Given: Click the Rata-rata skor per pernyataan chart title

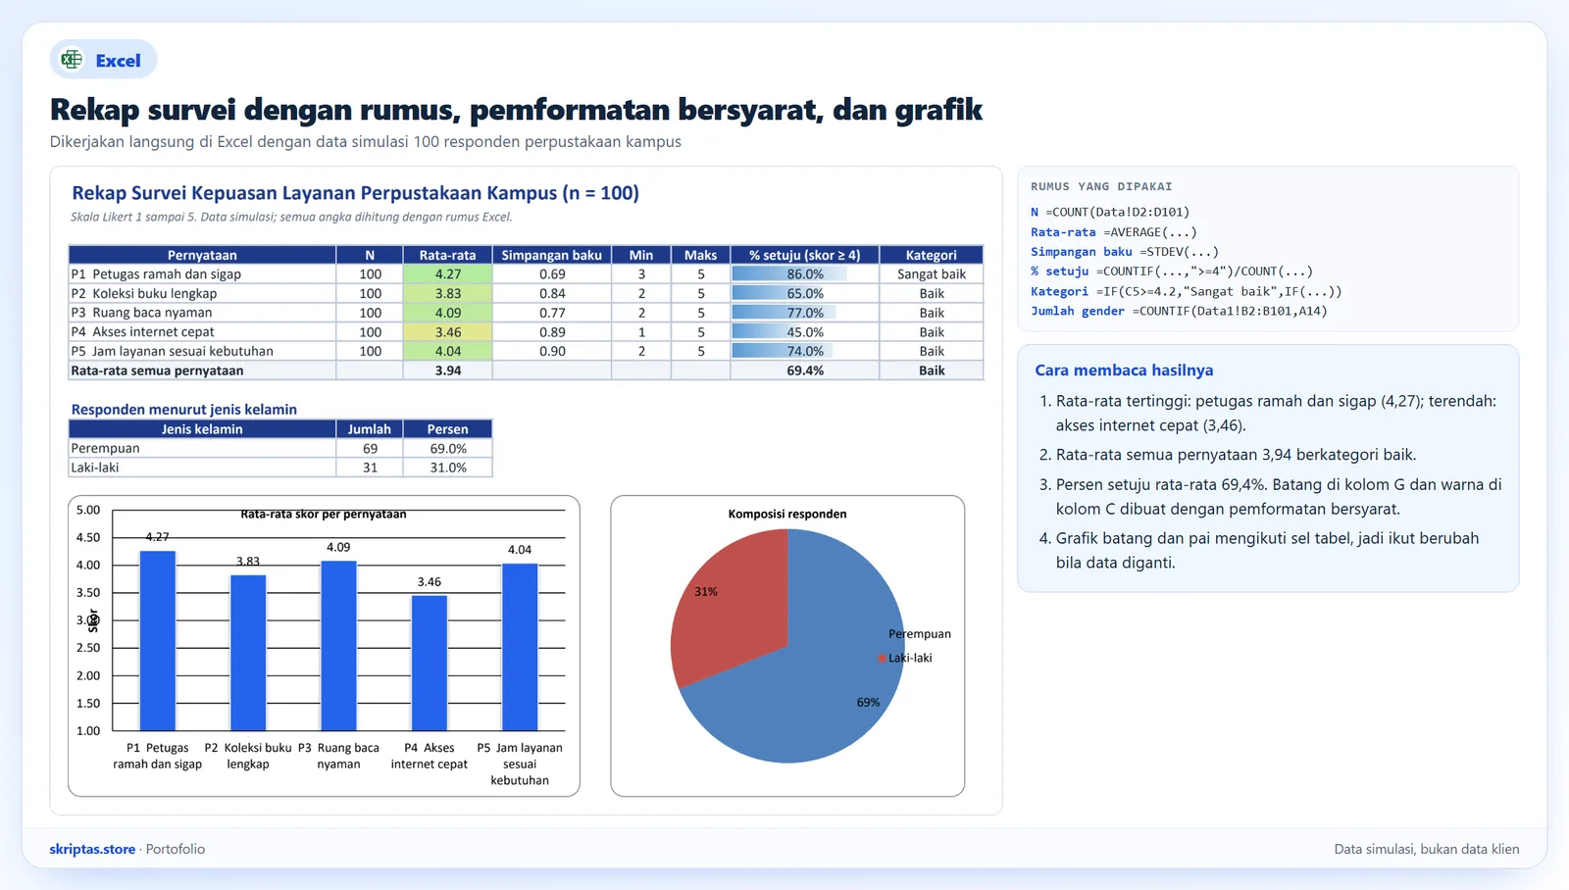Looking at the screenshot, I should click(x=324, y=514).
